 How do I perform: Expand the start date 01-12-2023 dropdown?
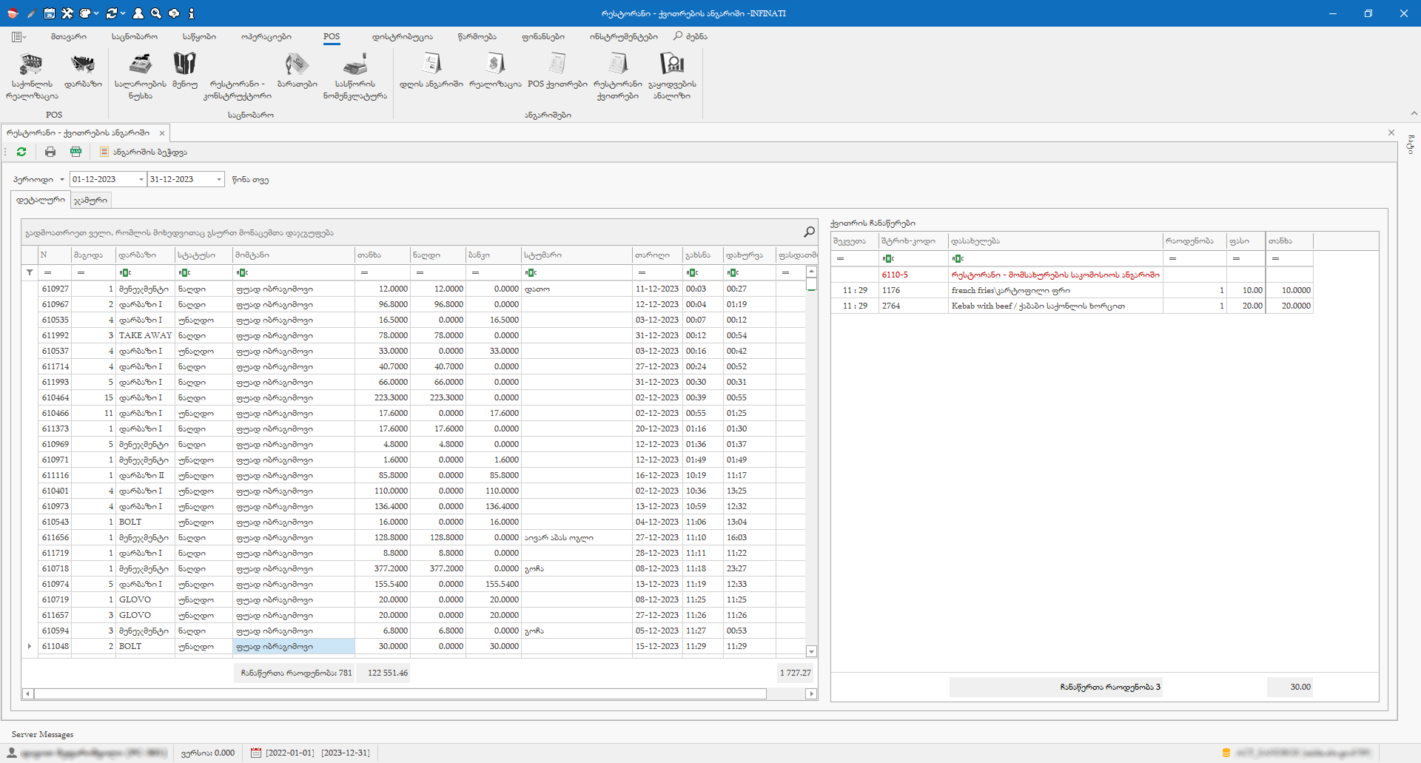(x=141, y=180)
